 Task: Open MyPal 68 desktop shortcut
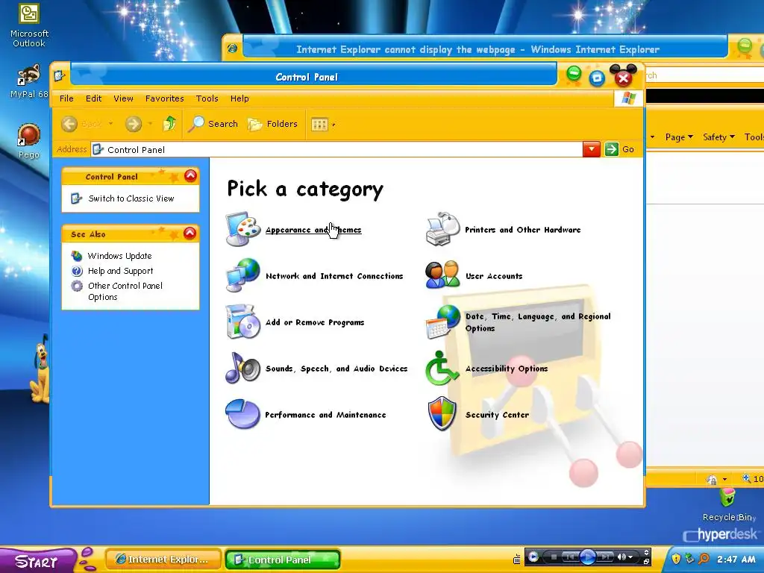point(28,75)
